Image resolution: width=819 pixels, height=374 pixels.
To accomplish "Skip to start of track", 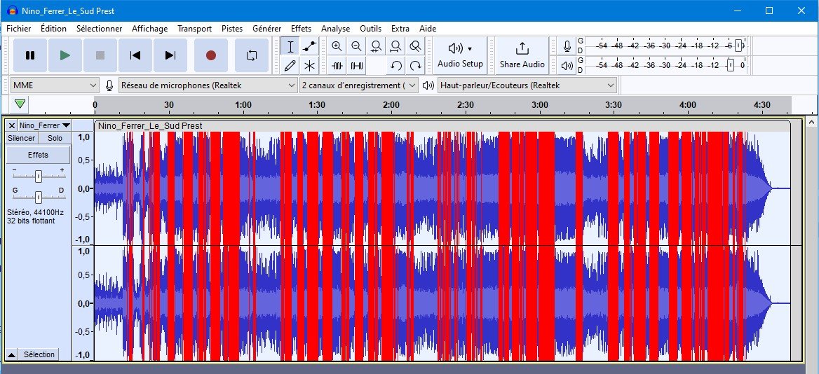I will click(x=135, y=55).
